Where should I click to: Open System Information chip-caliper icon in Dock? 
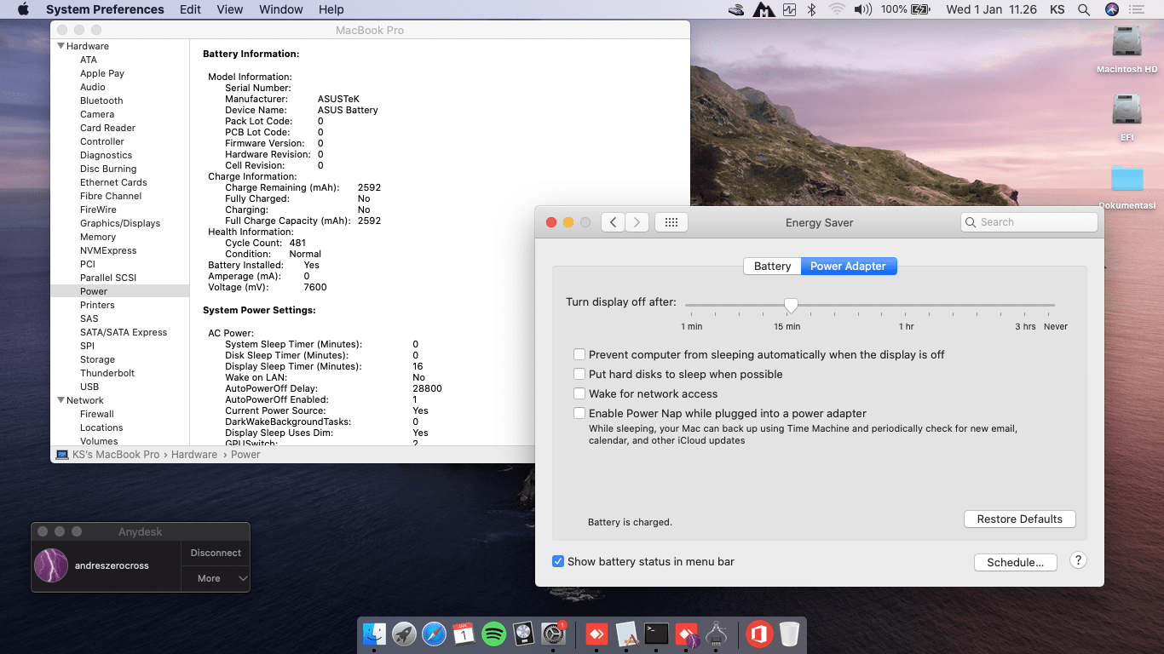[x=717, y=634]
